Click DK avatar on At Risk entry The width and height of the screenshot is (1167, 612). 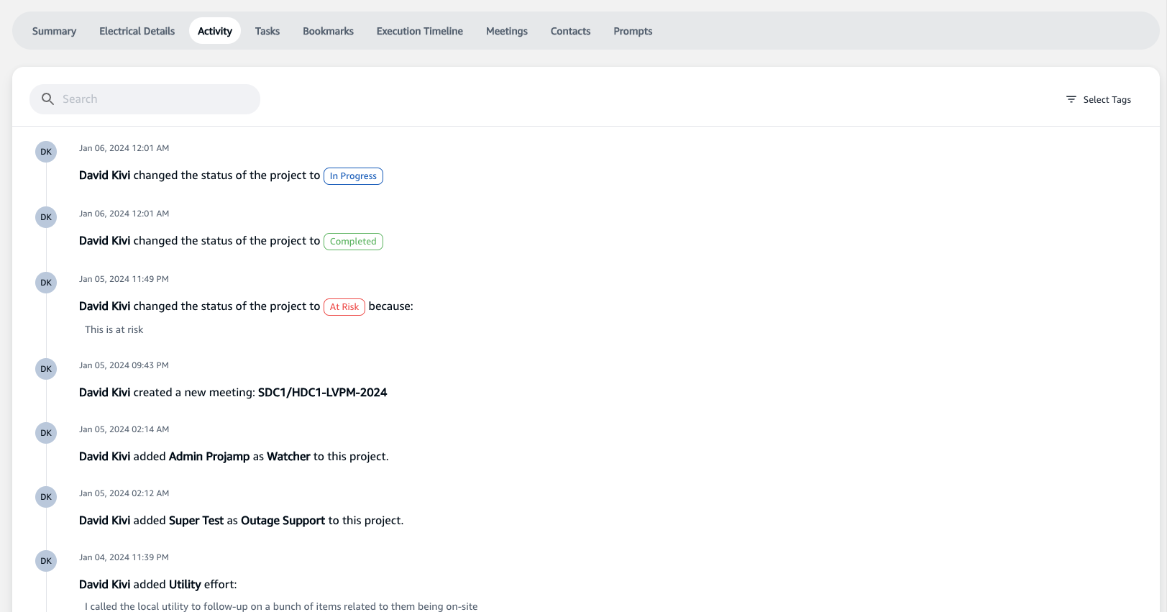point(46,283)
